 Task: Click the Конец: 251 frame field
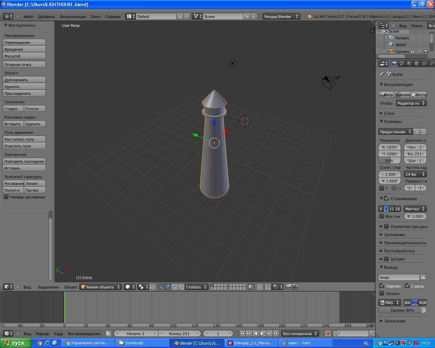click(179, 333)
